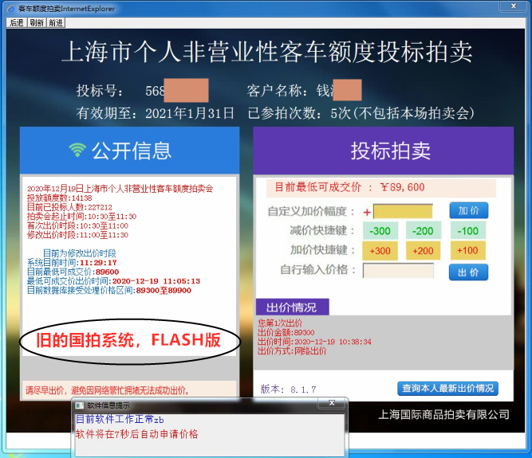Click the 目前最低可成交价:89600 line in 公开信息
532x458 pixels.
(x=73, y=272)
